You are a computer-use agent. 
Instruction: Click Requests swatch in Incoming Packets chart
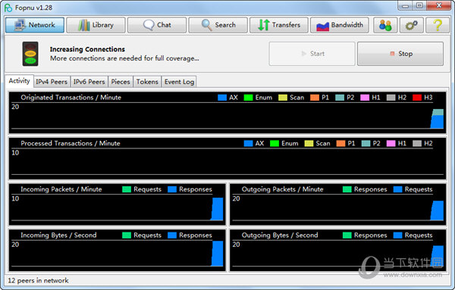(x=127, y=189)
